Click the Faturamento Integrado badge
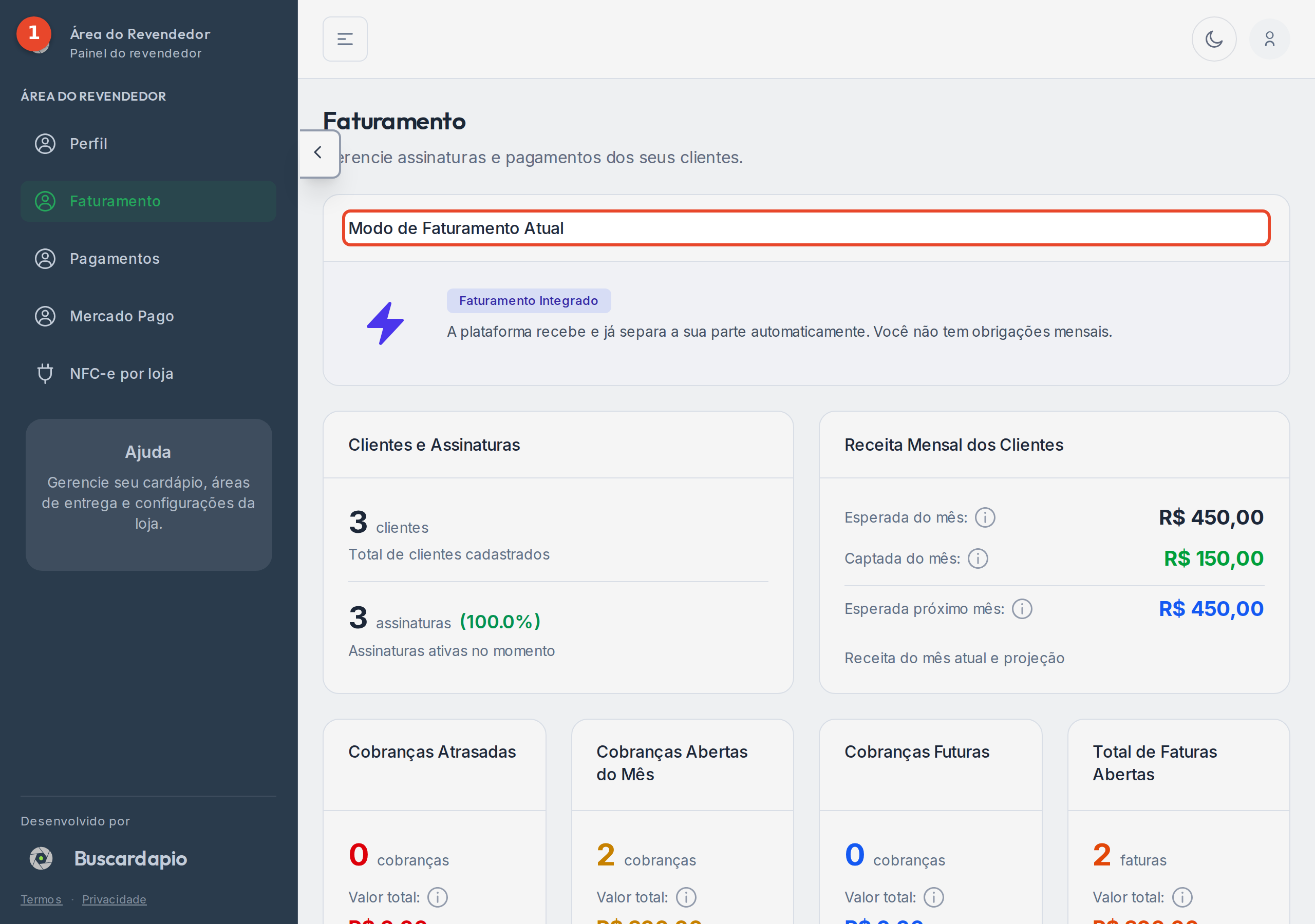Screen dimensions: 1315x924 [529, 301]
